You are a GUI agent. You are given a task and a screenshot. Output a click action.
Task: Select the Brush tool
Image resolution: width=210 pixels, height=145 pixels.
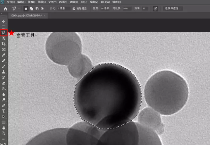tap(4, 66)
